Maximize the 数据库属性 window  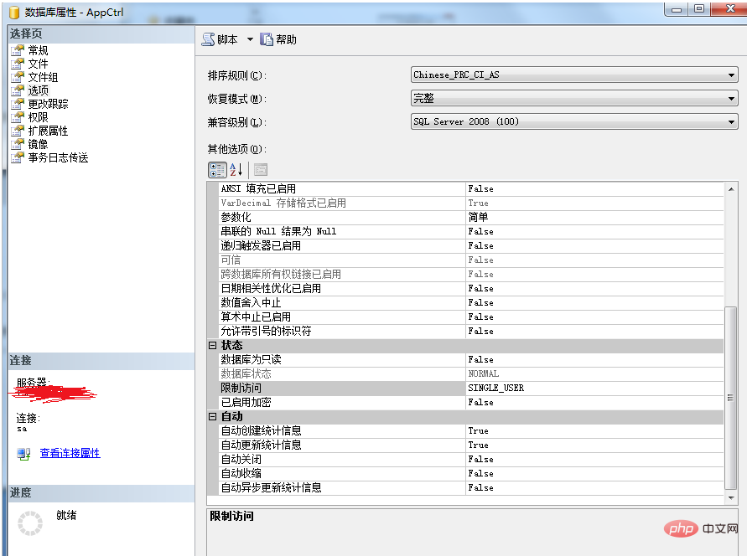pos(699,8)
